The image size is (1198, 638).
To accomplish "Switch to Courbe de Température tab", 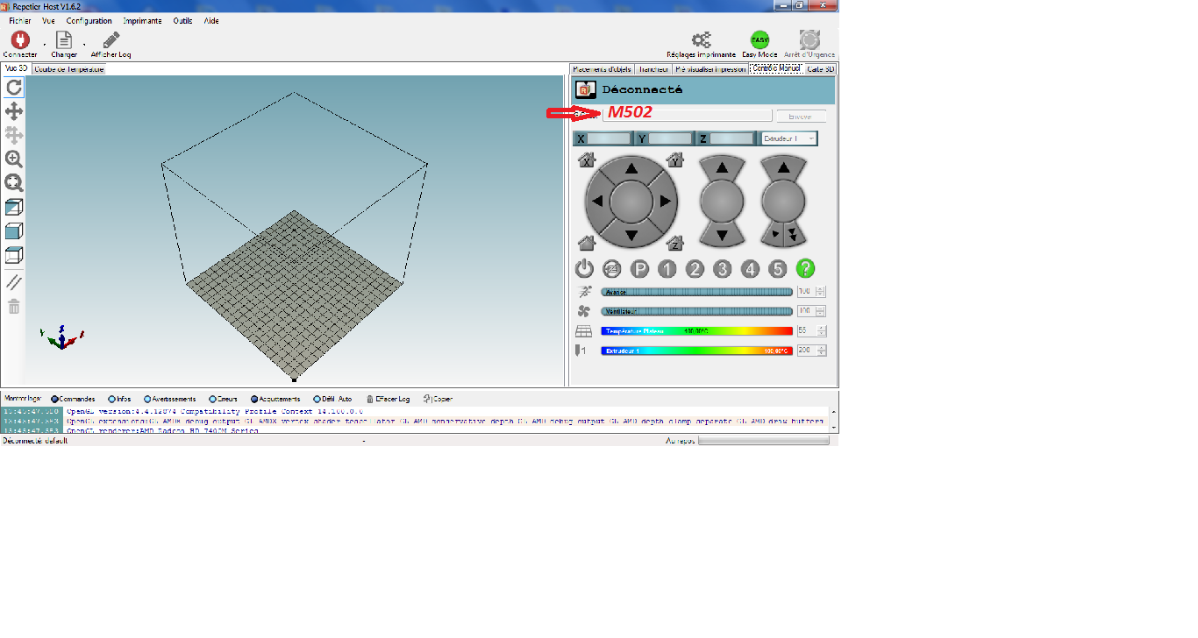I will point(69,69).
